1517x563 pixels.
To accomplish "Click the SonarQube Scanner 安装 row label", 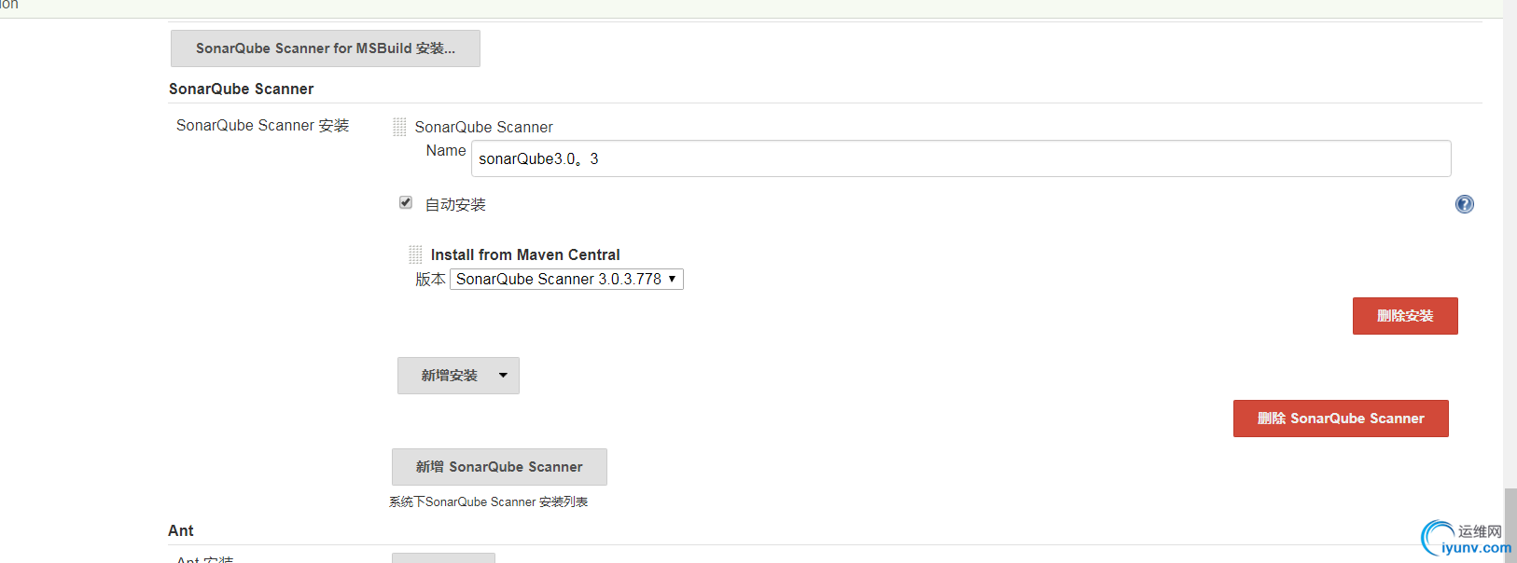I will point(262,125).
